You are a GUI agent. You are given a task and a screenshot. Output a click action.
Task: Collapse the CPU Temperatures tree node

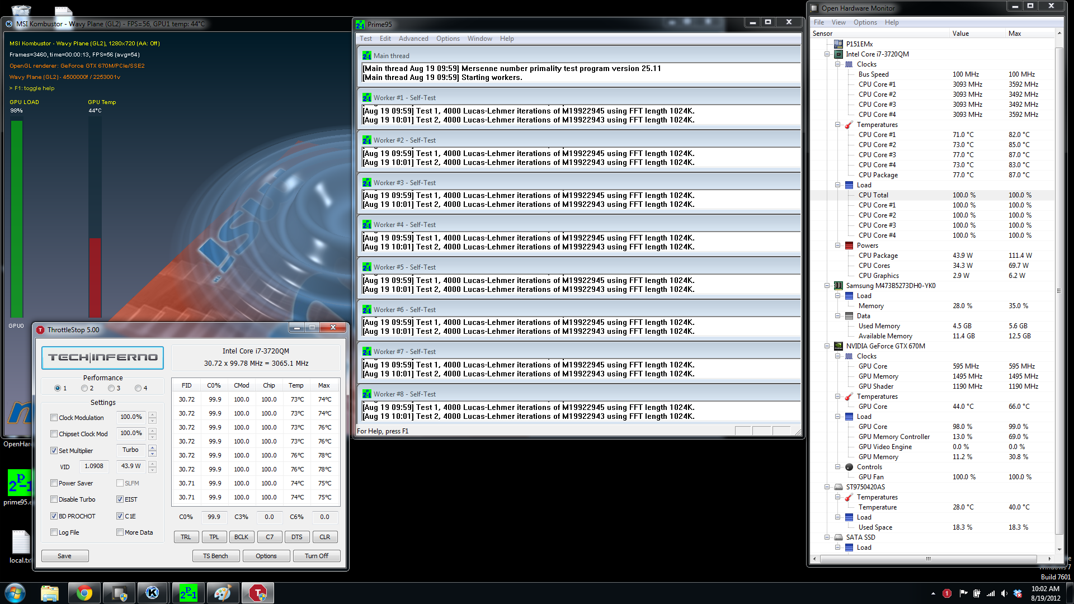click(838, 125)
